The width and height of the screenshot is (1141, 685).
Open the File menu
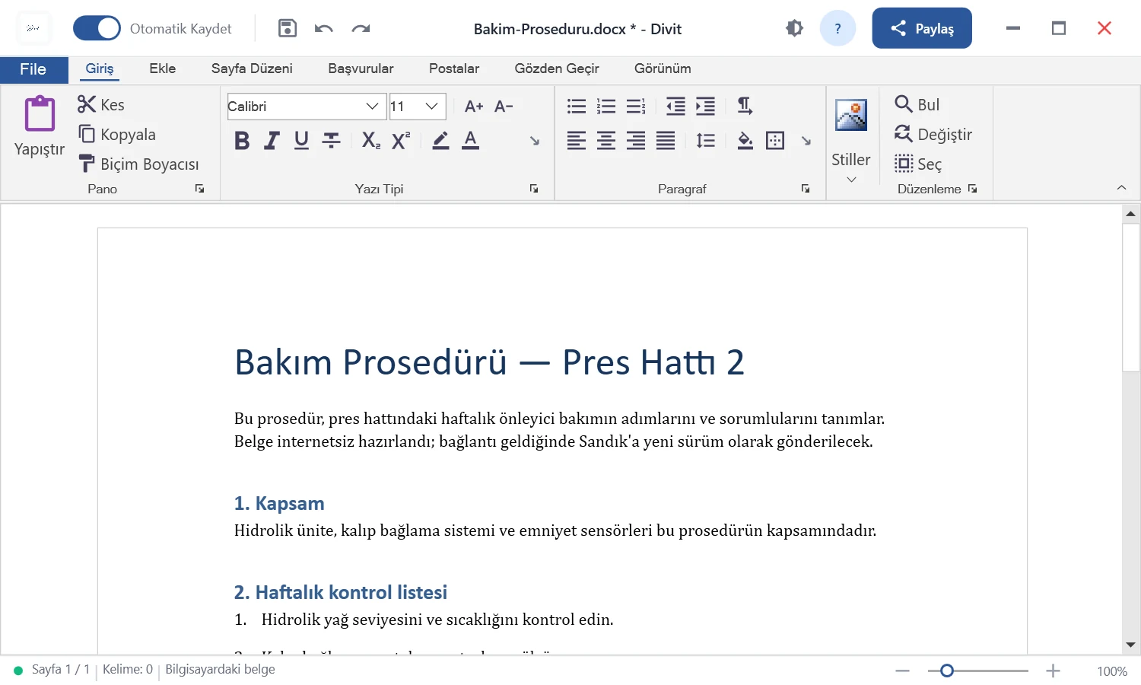[x=33, y=69]
